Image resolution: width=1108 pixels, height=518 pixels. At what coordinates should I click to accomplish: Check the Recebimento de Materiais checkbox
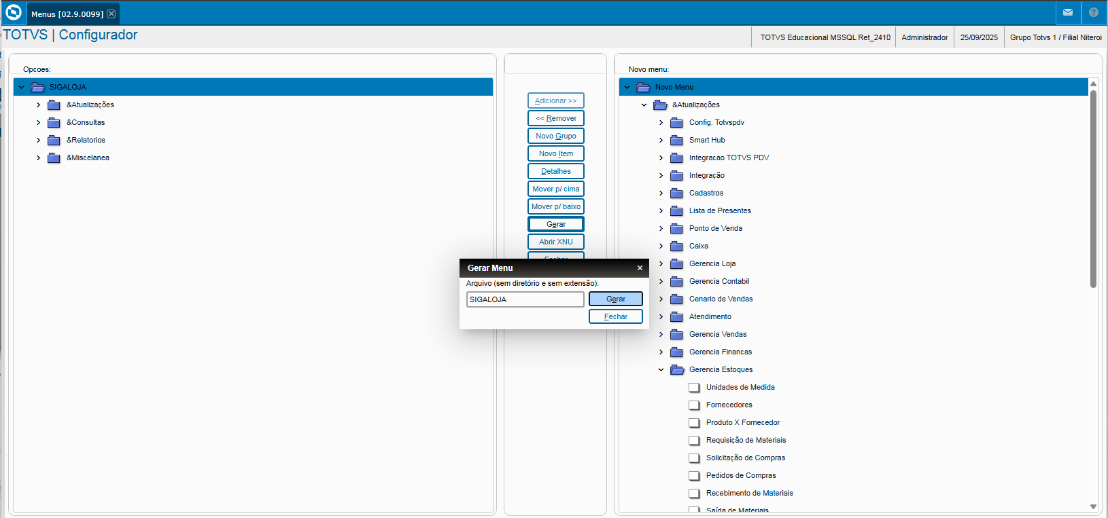694,493
